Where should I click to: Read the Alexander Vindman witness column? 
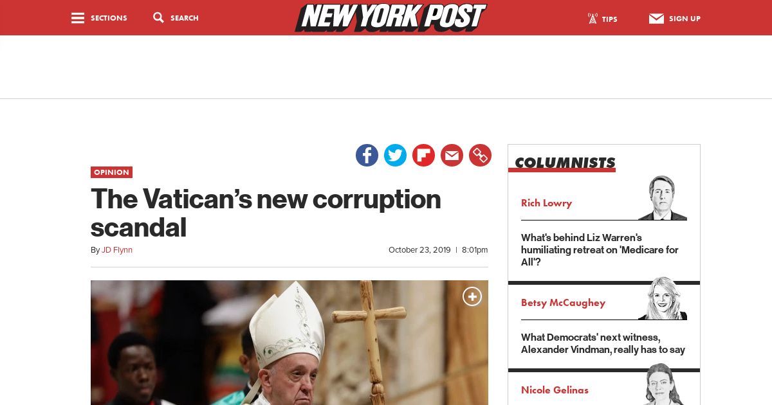coord(603,343)
